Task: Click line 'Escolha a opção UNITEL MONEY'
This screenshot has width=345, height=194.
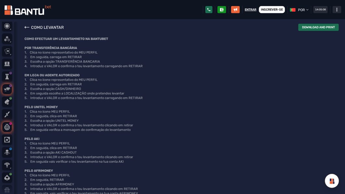Action: (x=54, y=121)
